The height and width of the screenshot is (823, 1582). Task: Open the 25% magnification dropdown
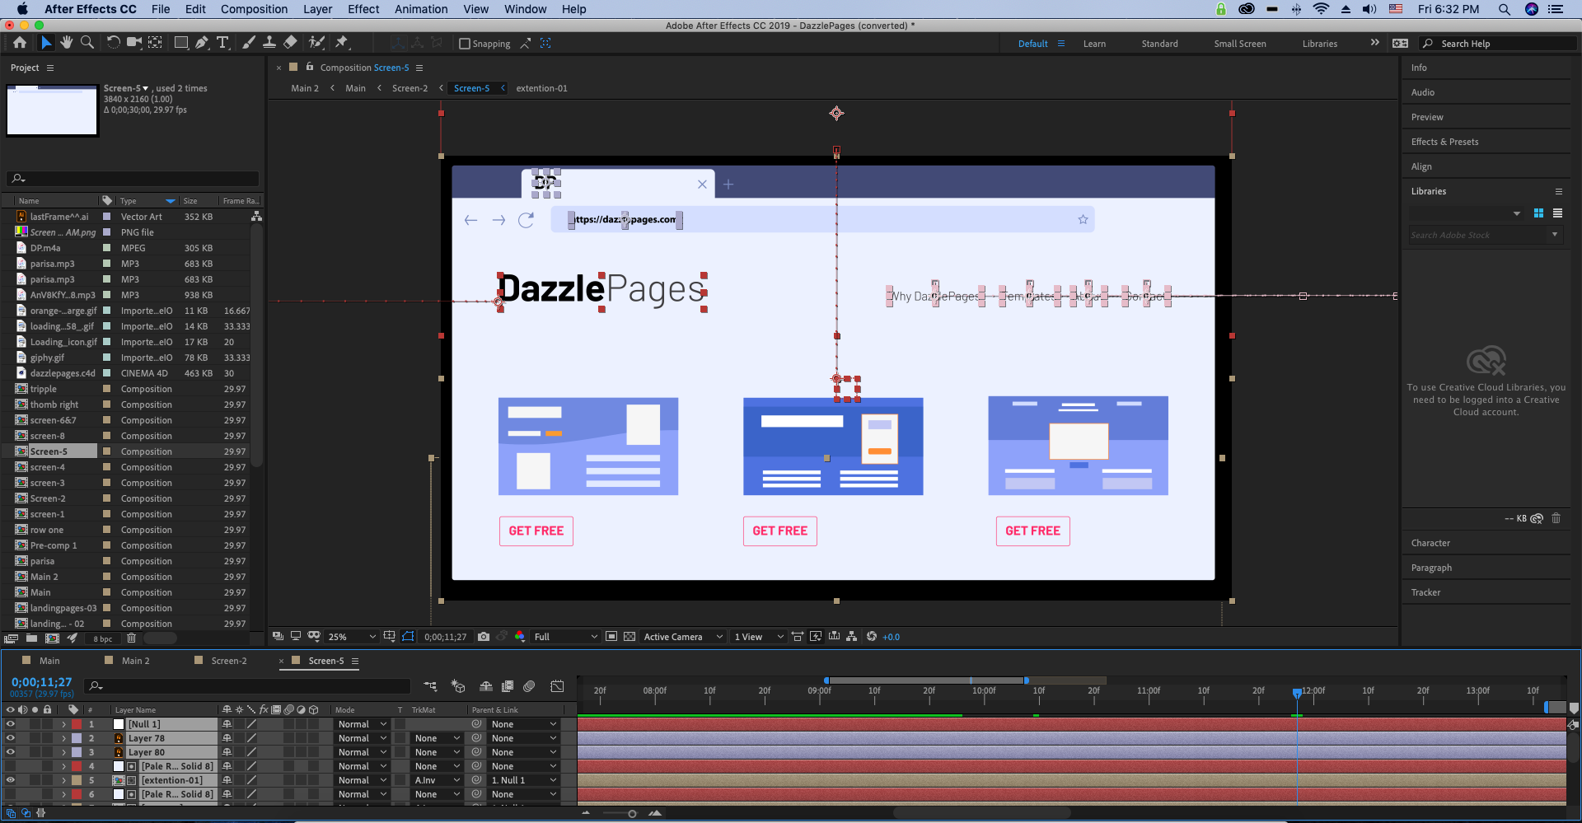pyautogui.click(x=352, y=637)
